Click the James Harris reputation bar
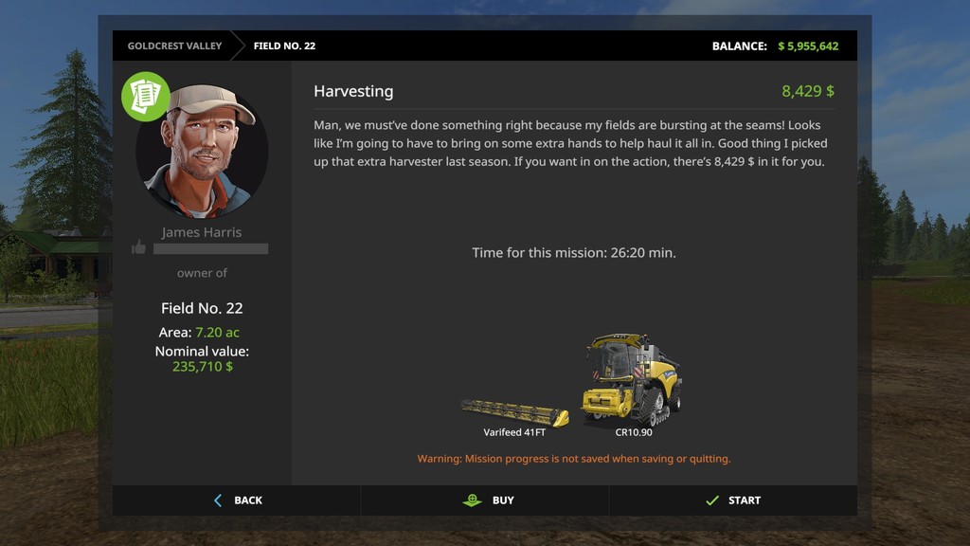This screenshot has height=546, width=970. coord(211,249)
